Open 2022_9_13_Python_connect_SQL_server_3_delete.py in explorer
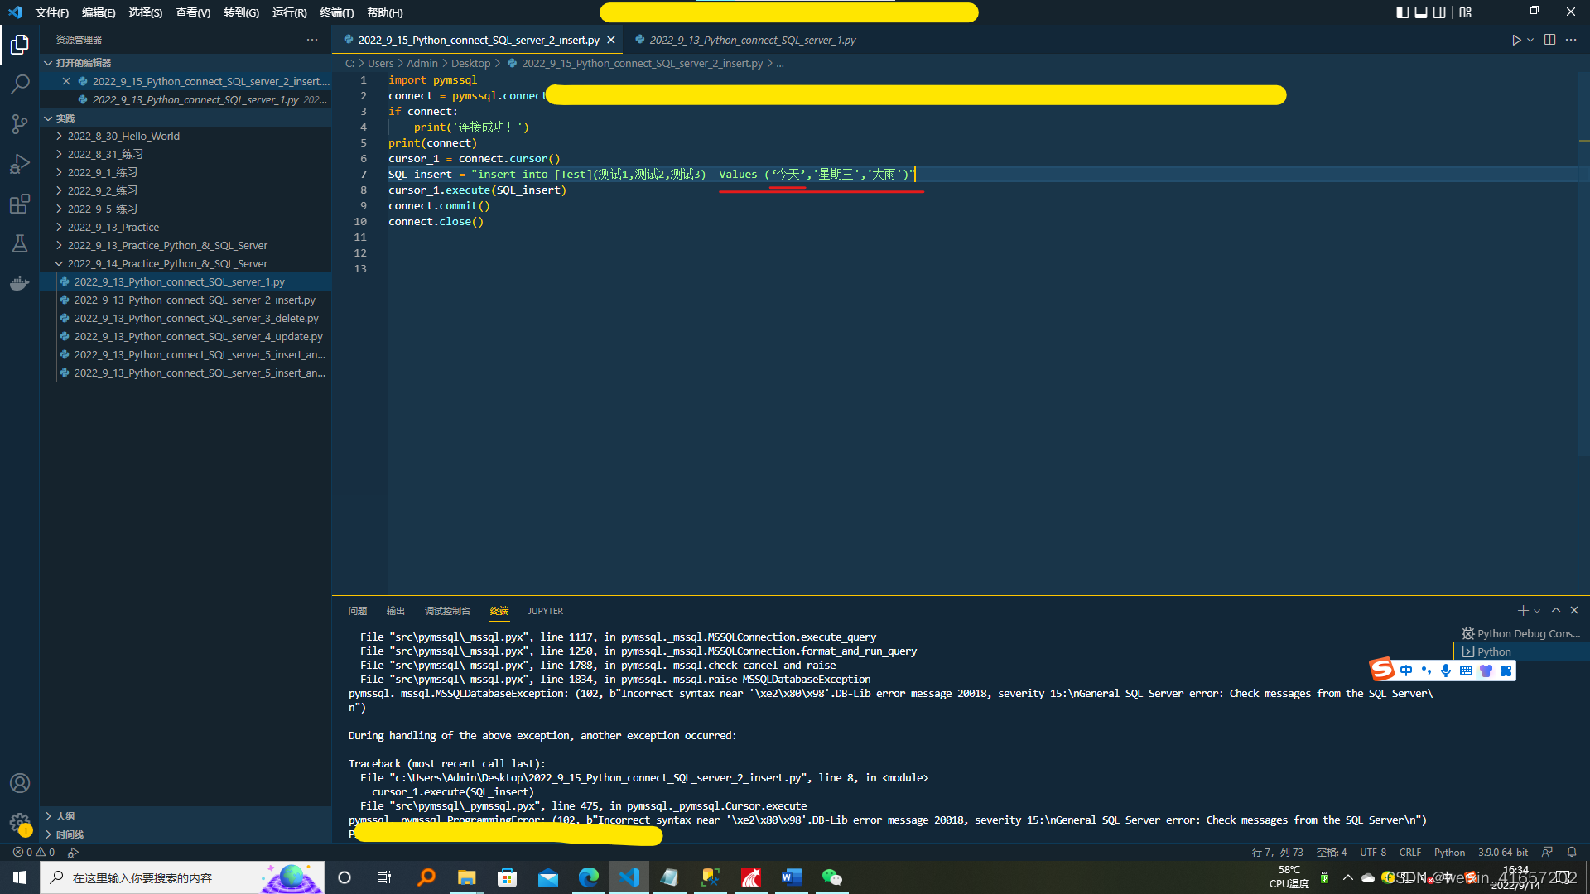 tap(195, 318)
